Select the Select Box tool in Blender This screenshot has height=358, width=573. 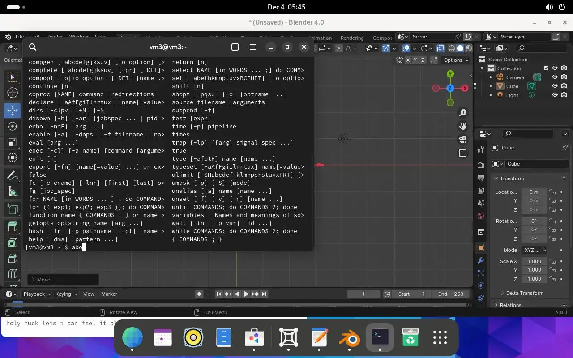[13, 77]
